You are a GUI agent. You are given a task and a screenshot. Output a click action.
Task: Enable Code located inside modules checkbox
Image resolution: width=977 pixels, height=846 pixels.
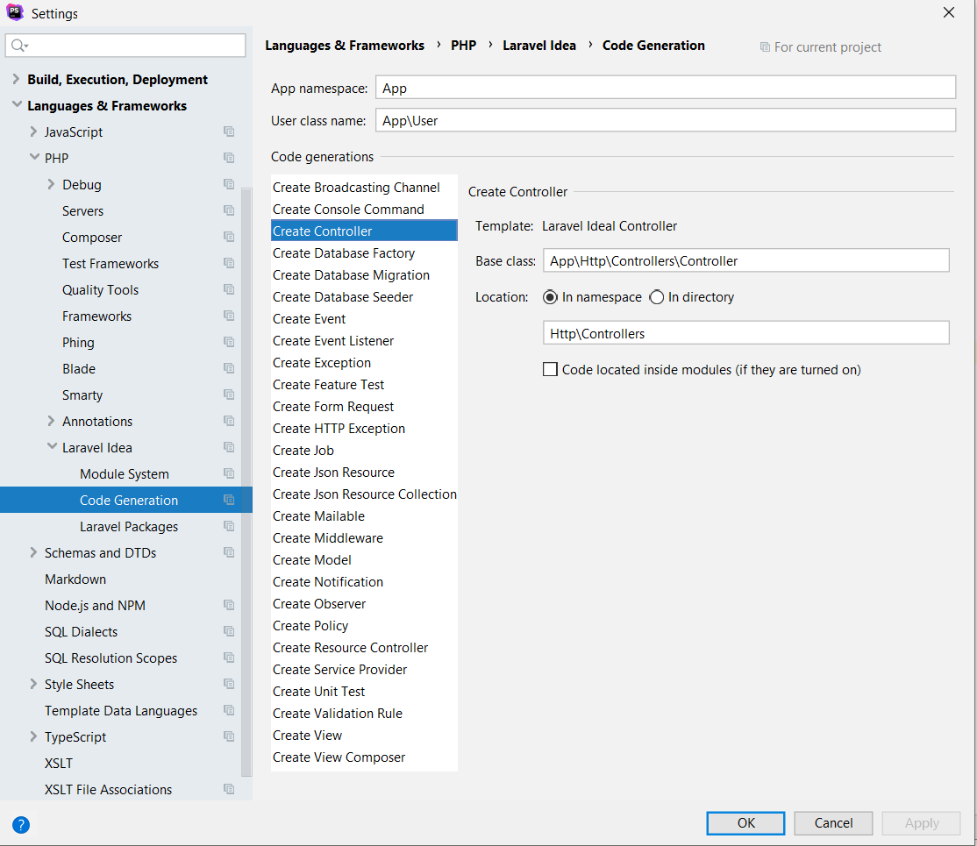point(550,369)
